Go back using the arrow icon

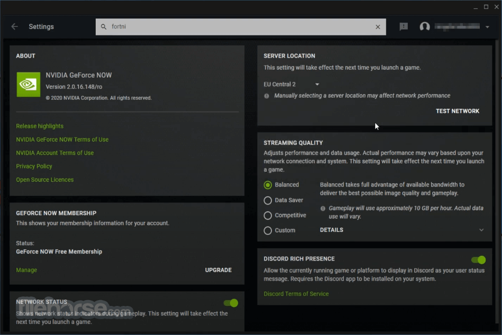14,26
